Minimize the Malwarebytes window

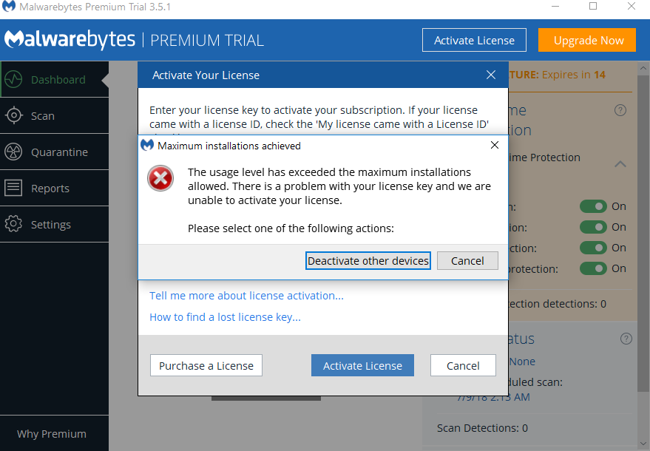tap(555, 7)
